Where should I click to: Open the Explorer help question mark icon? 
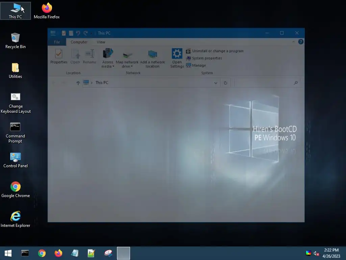click(300, 42)
